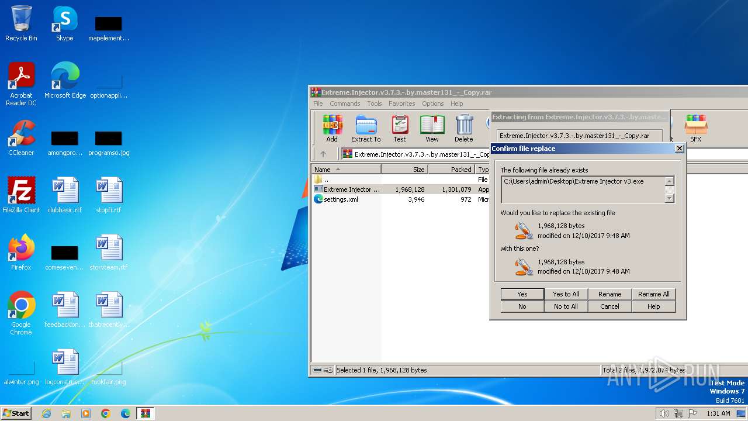Select the Extreme Injector file row

[400, 189]
